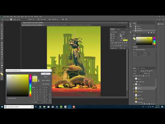Select the Move tool
The height and width of the screenshot is (124, 165).
pos(2,25)
